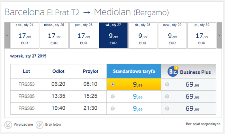Switch to sob., sty 24 date tab
The height and width of the screenshot is (134, 225).
pos(25,35)
